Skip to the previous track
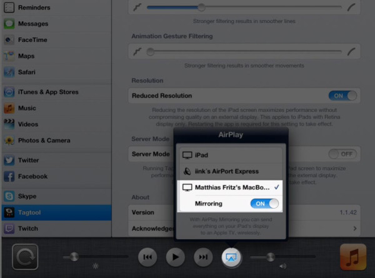This screenshot has width=375, height=278. tap(148, 257)
